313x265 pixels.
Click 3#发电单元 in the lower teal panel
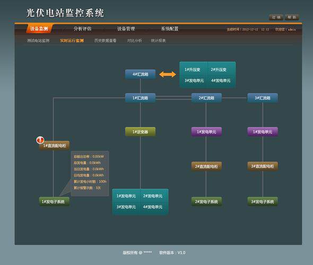pos(126,207)
